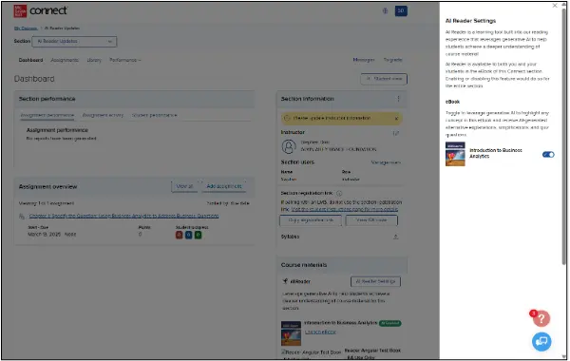The height and width of the screenshot is (361, 570).
Task: Click the instructor profile avatar icon
Action: click(x=289, y=146)
